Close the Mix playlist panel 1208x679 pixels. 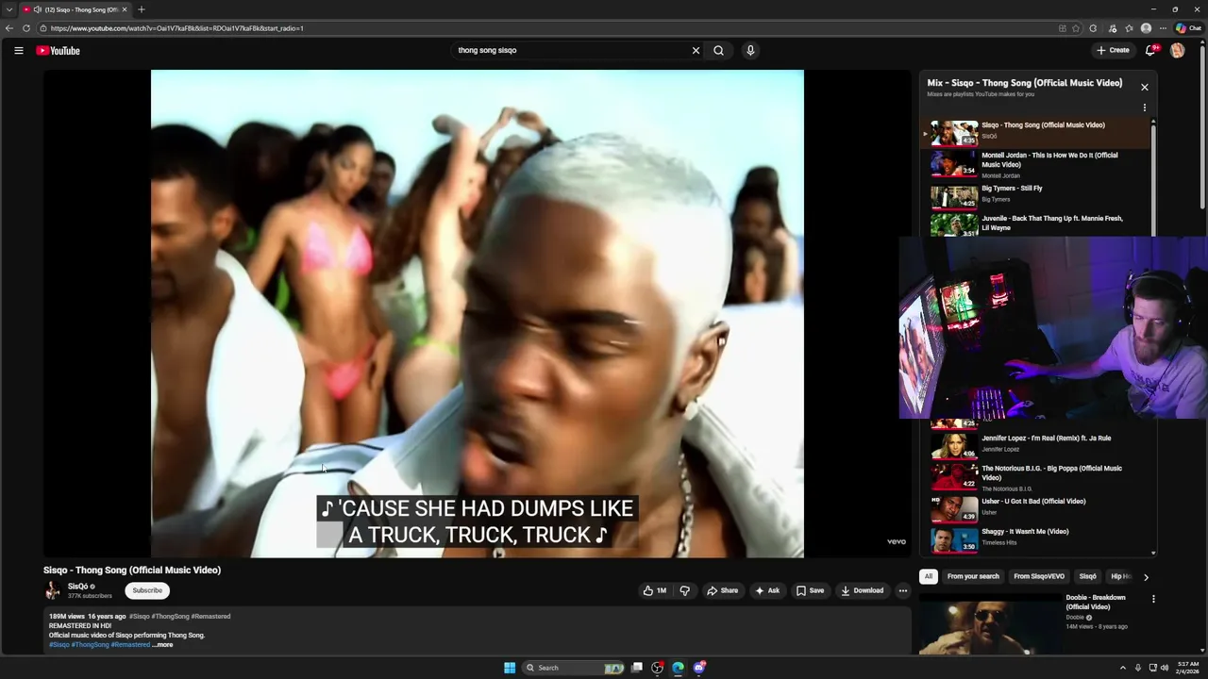click(x=1144, y=87)
